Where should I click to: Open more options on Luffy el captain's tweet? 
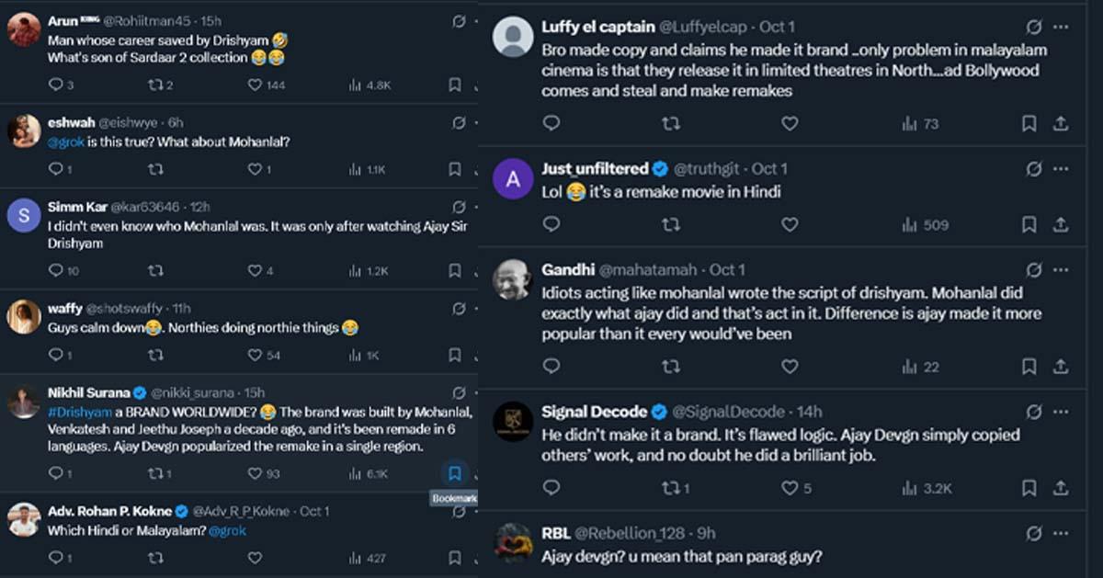[1061, 27]
